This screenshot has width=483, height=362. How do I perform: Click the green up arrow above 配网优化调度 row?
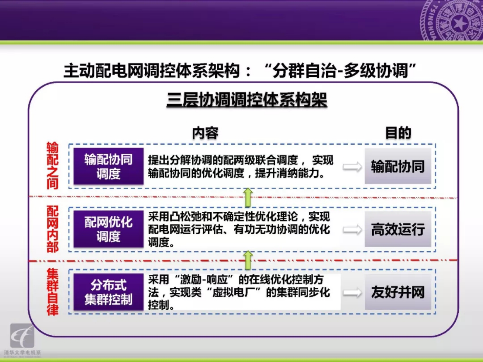tap(248, 197)
